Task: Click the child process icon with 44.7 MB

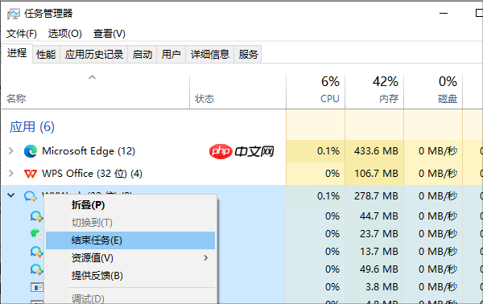Action: (37, 216)
